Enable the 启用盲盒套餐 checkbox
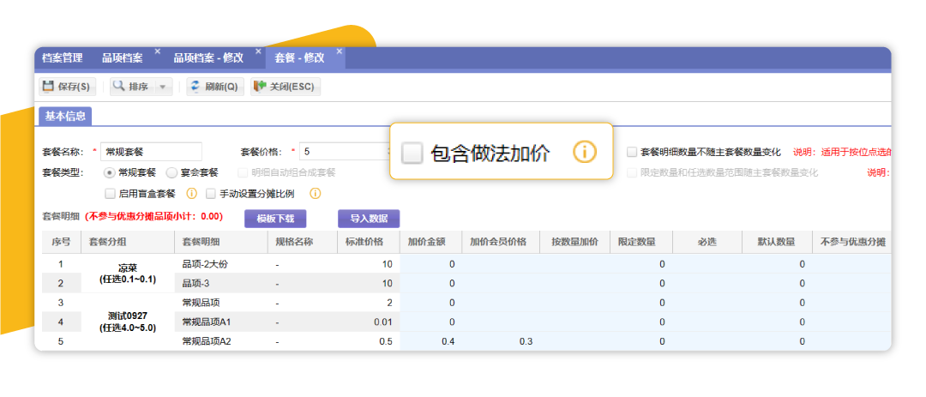This screenshot has width=926, height=397. [x=109, y=193]
